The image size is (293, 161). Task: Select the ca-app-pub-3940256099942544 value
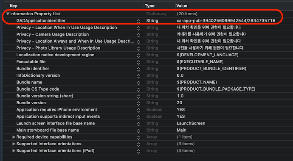point(226,21)
